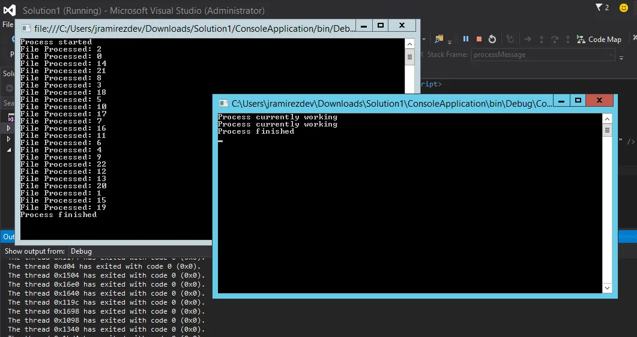Open the Stack Frame processMessage dropdown

pos(543,55)
